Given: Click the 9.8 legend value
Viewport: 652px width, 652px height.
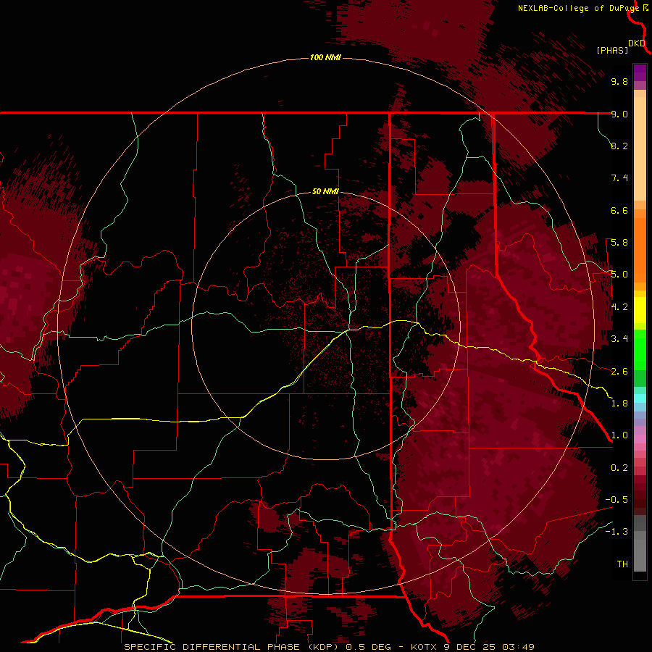Looking at the screenshot, I should pyautogui.click(x=619, y=81).
